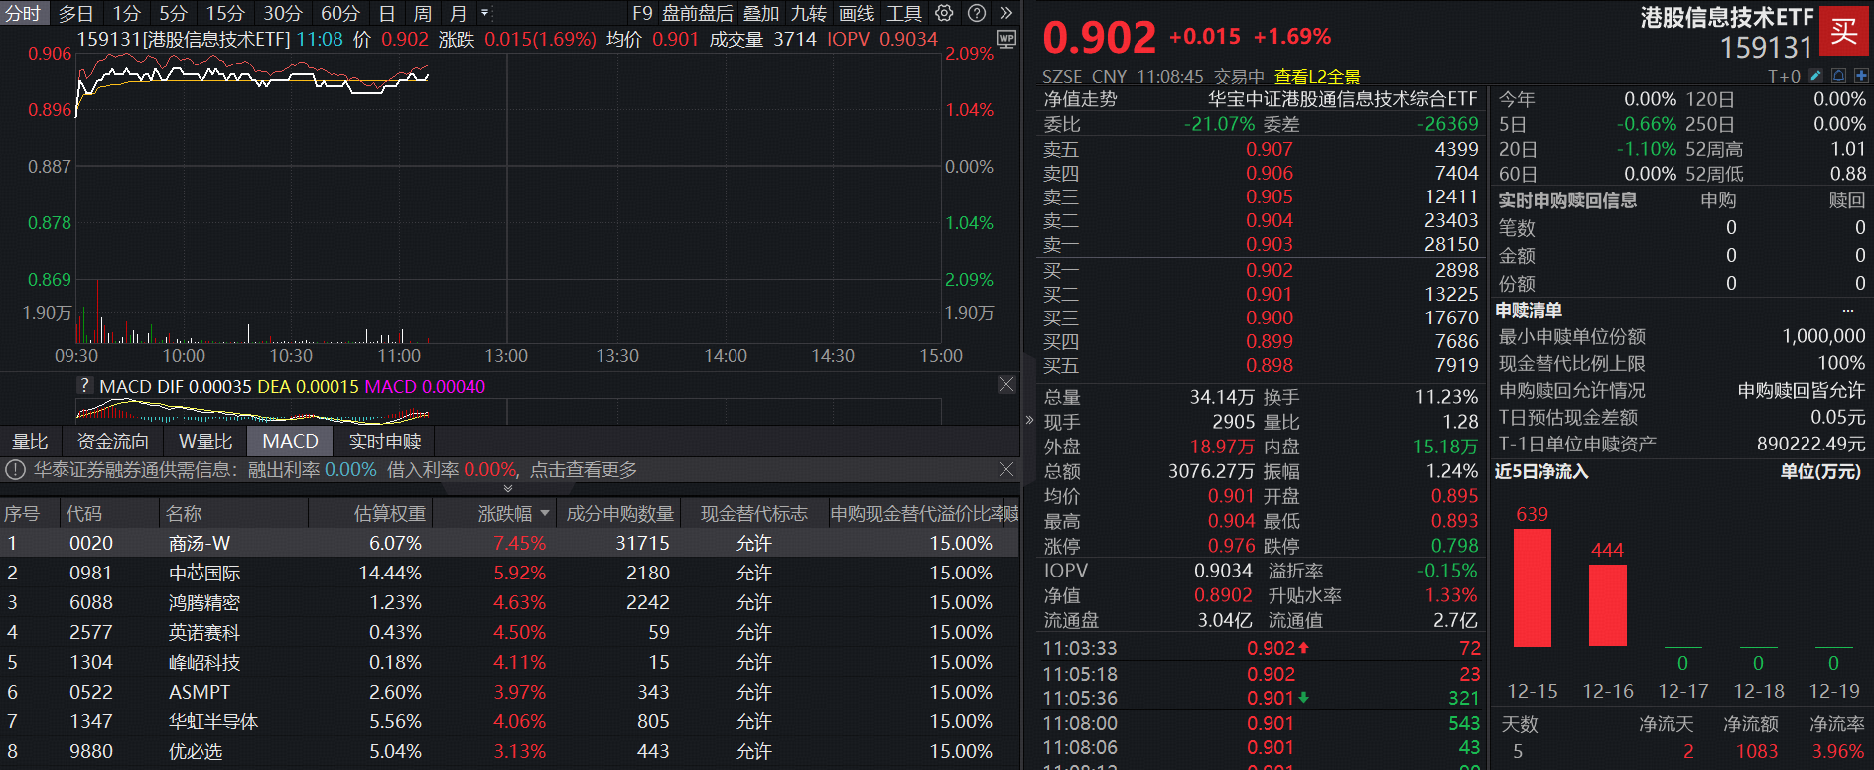
Task: Open the help question mark icon
Action: point(977,13)
